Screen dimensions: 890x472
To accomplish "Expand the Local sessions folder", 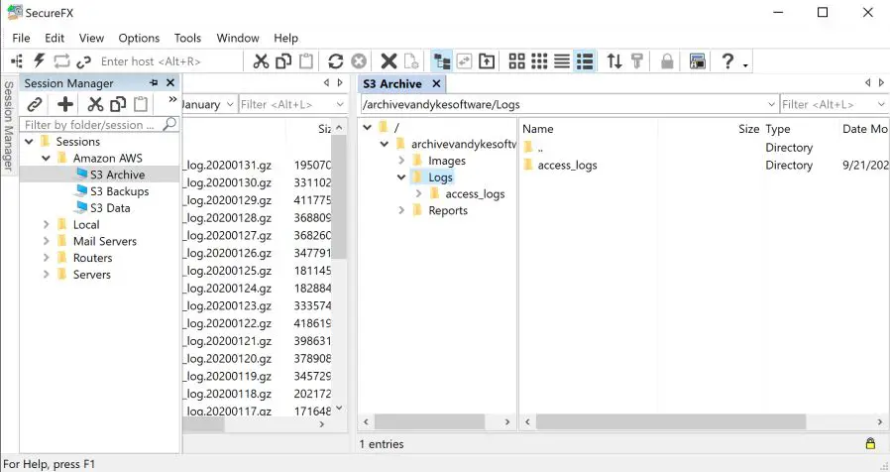I will [46, 224].
